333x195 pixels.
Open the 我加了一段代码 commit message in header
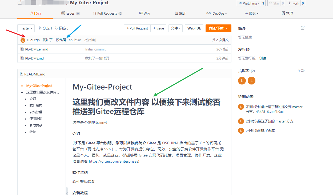pos(54,40)
